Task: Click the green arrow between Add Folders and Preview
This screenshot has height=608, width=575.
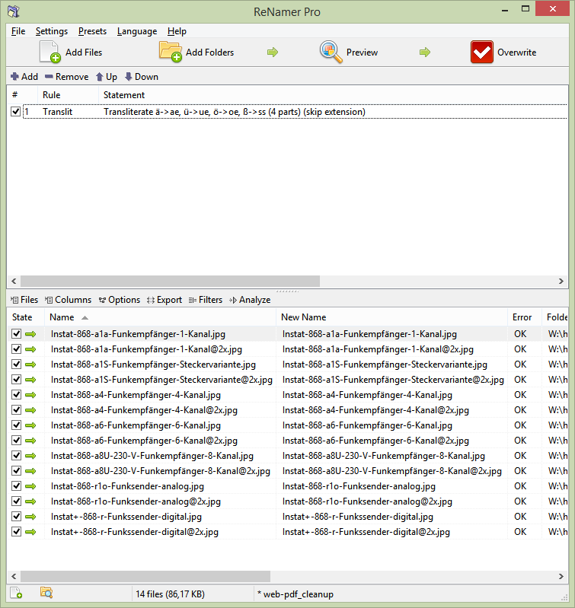Action: click(273, 52)
